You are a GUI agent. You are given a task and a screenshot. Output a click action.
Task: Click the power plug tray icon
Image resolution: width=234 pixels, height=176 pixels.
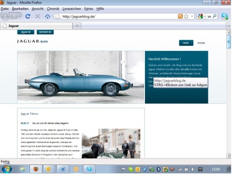[x=186, y=169]
